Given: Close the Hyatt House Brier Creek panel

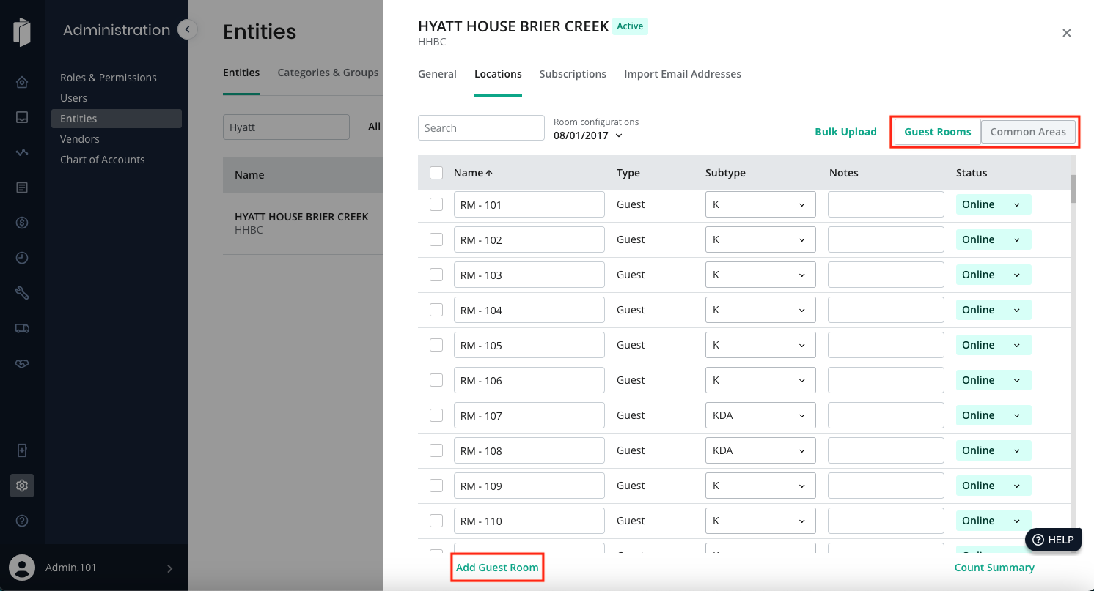Looking at the screenshot, I should (x=1067, y=33).
